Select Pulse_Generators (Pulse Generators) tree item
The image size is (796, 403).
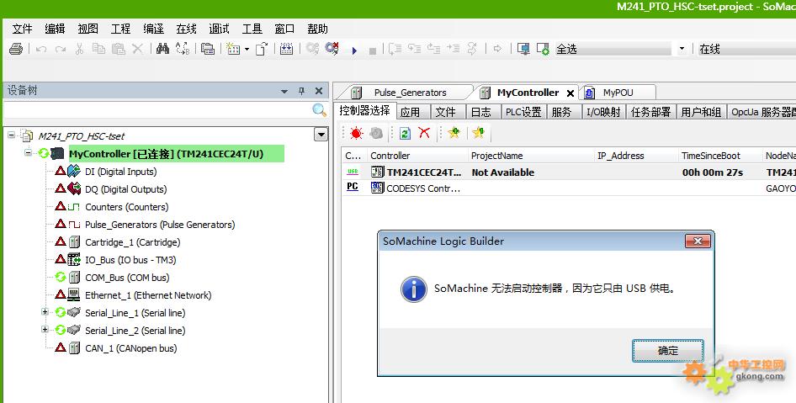click(x=160, y=225)
